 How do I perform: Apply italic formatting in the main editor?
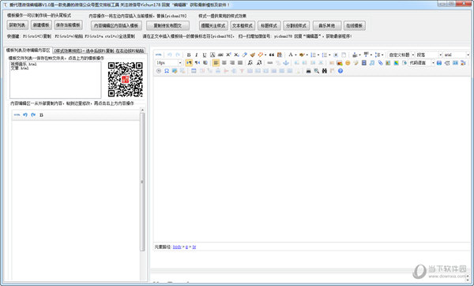point(197,55)
